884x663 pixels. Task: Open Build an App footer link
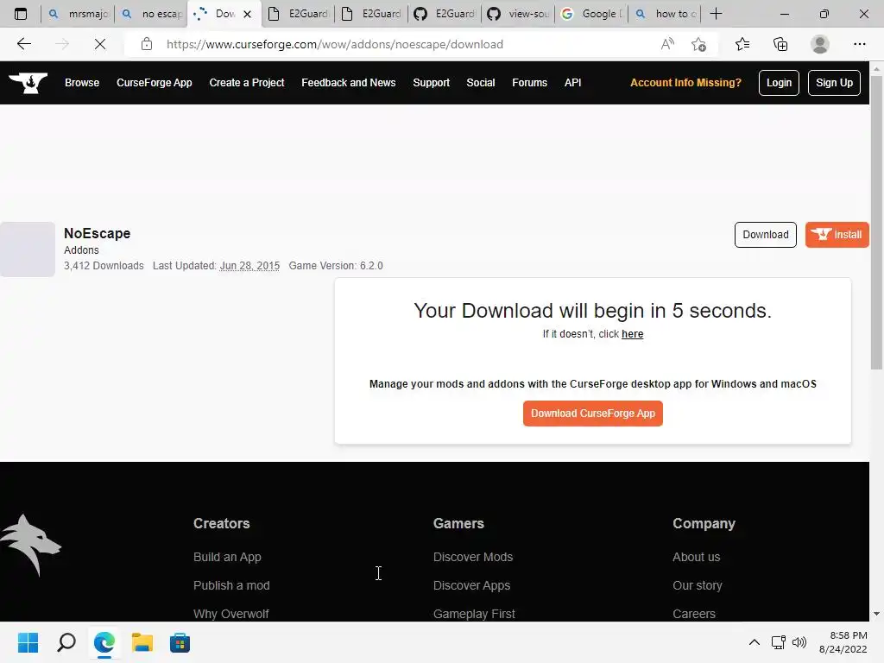(227, 557)
